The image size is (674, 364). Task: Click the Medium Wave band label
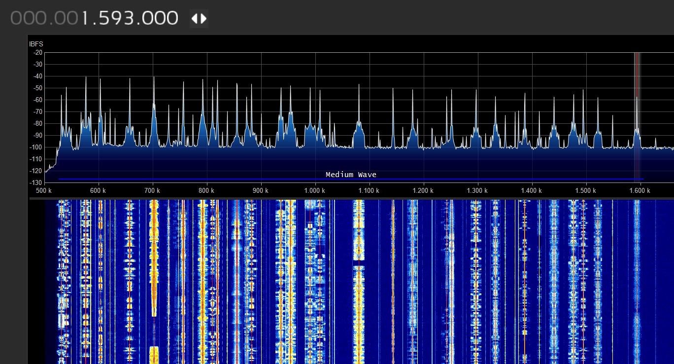pos(351,175)
